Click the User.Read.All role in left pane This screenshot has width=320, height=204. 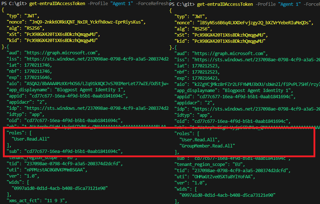pyautogui.click(x=30, y=138)
